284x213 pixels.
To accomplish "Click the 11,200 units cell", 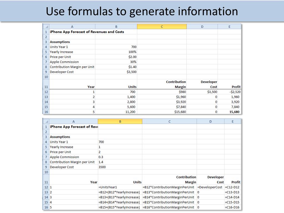I will coord(130,112).
